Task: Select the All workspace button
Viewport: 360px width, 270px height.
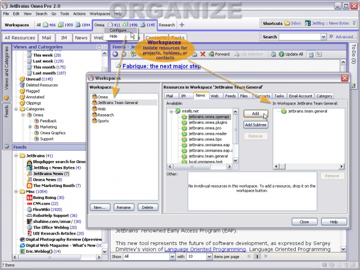Action: point(38,25)
